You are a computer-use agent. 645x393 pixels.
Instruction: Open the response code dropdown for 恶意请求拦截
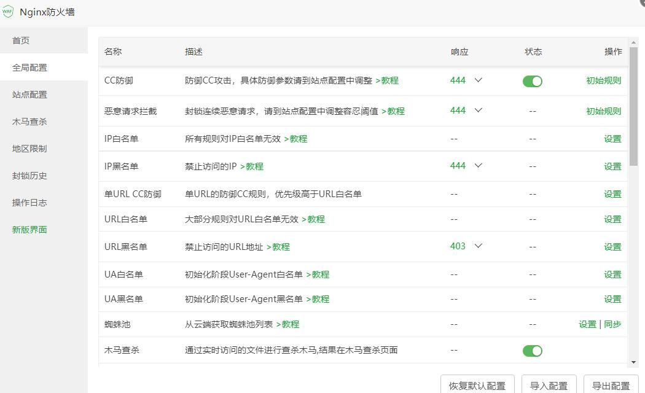(x=478, y=111)
